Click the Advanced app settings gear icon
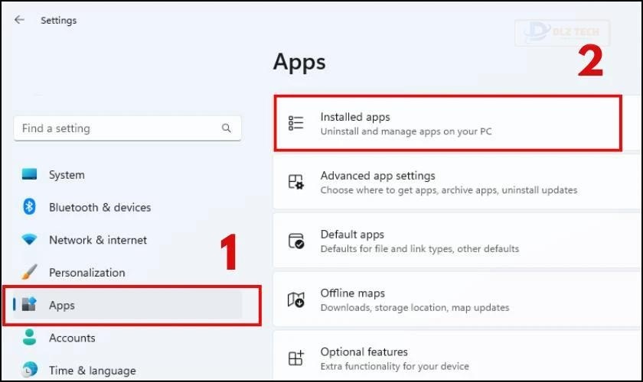Viewport: 643px width, 382px height. 295,182
